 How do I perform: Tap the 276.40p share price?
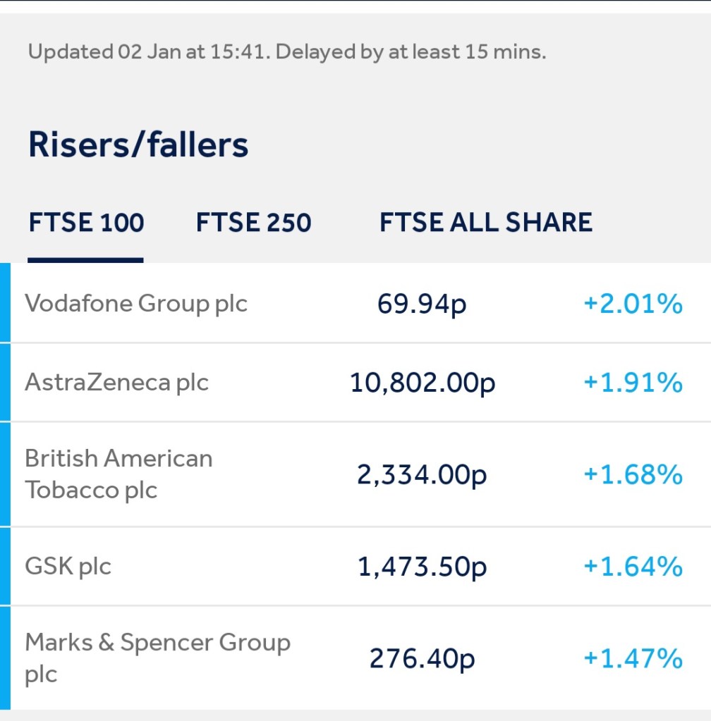[422, 659]
